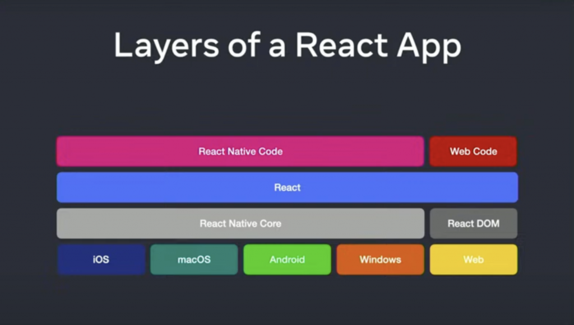Viewport: 574px width, 325px height.
Task: Pick the orange Windows platform block
Action: [381, 260]
